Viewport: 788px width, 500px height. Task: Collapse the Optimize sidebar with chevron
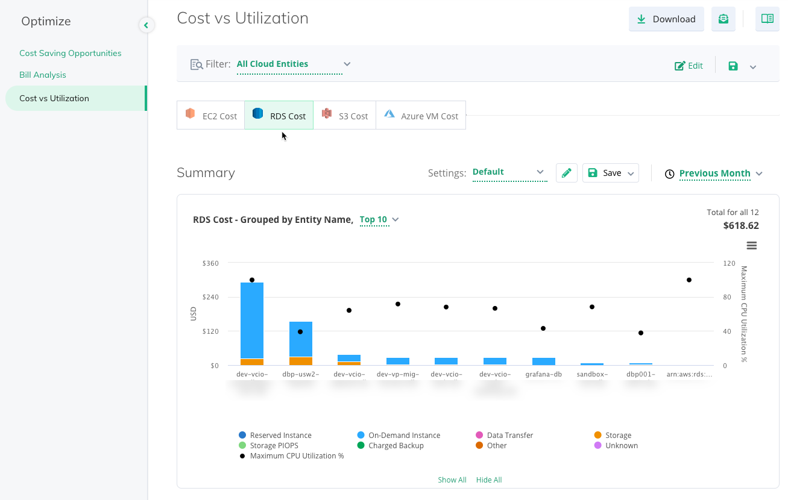tap(146, 25)
